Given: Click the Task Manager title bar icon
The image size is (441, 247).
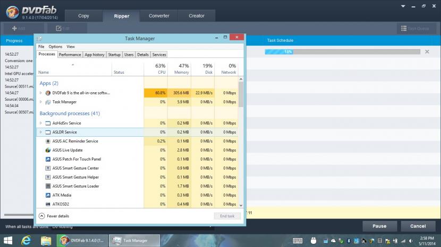Looking at the screenshot, I should point(40,39).
